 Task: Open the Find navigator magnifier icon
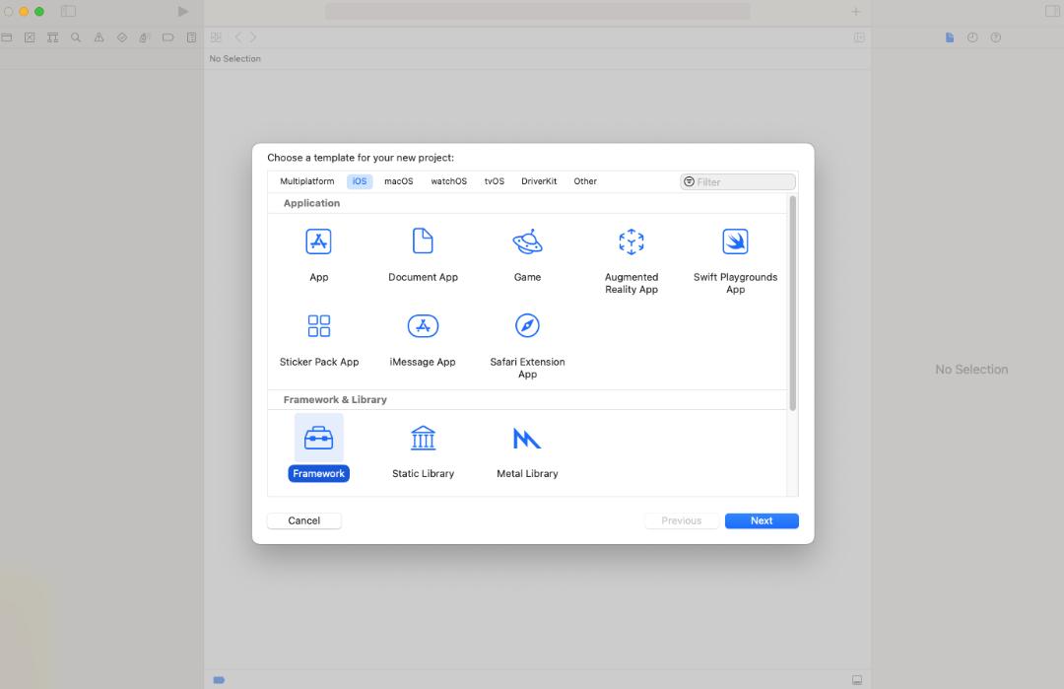[x=76, y=37]
